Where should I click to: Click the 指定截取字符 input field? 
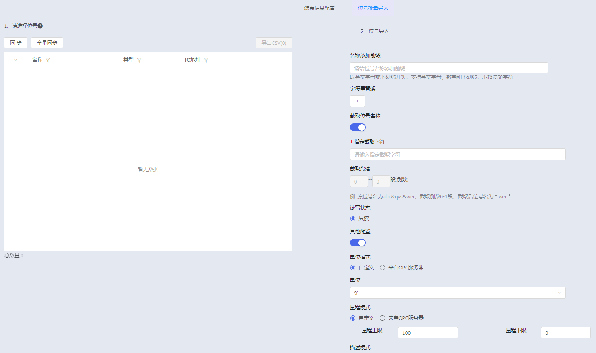click(457, 155)
